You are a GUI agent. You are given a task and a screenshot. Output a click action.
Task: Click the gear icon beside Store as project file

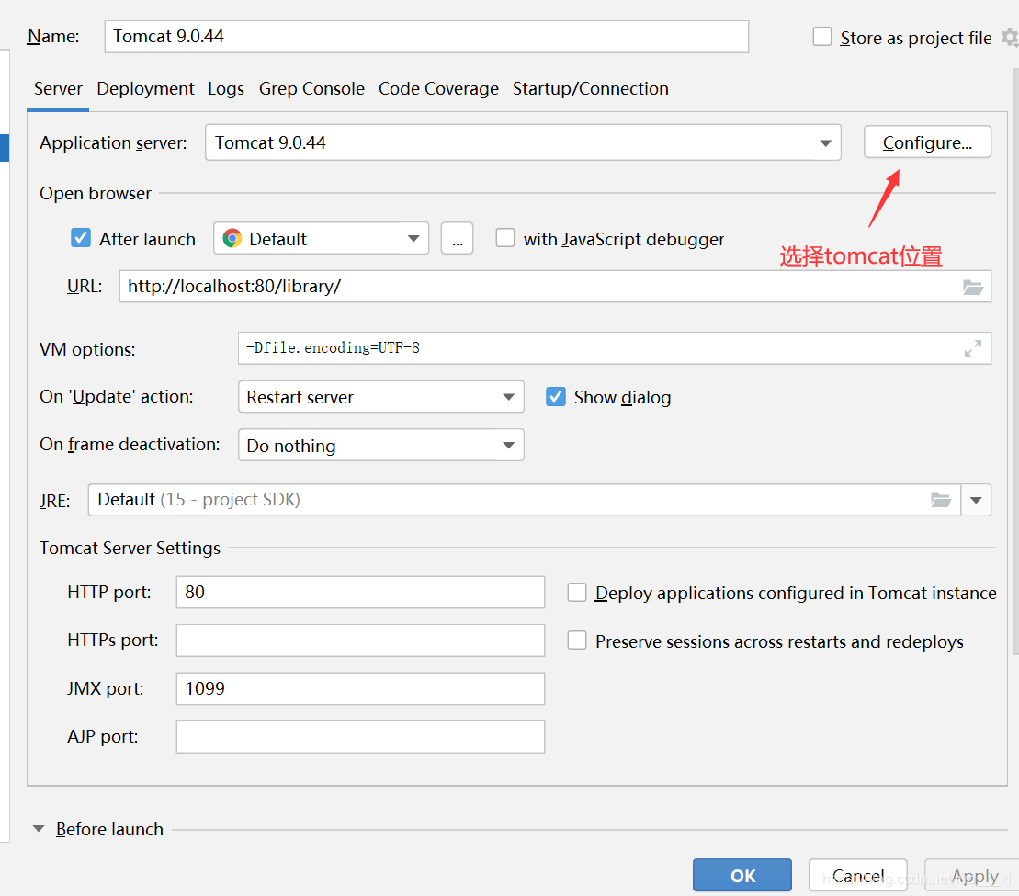pyautogui.click(x=1010, y=38)
